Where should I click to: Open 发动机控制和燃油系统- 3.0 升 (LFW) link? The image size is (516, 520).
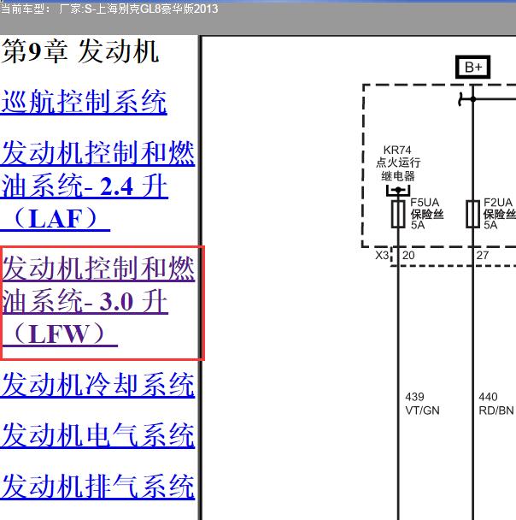[98, 300]
